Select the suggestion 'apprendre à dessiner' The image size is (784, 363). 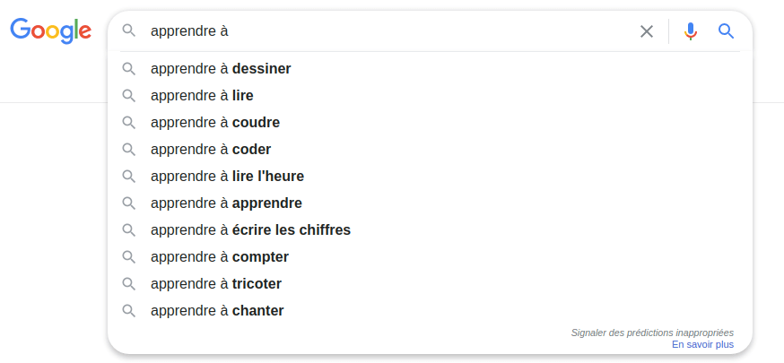(221, 69)
